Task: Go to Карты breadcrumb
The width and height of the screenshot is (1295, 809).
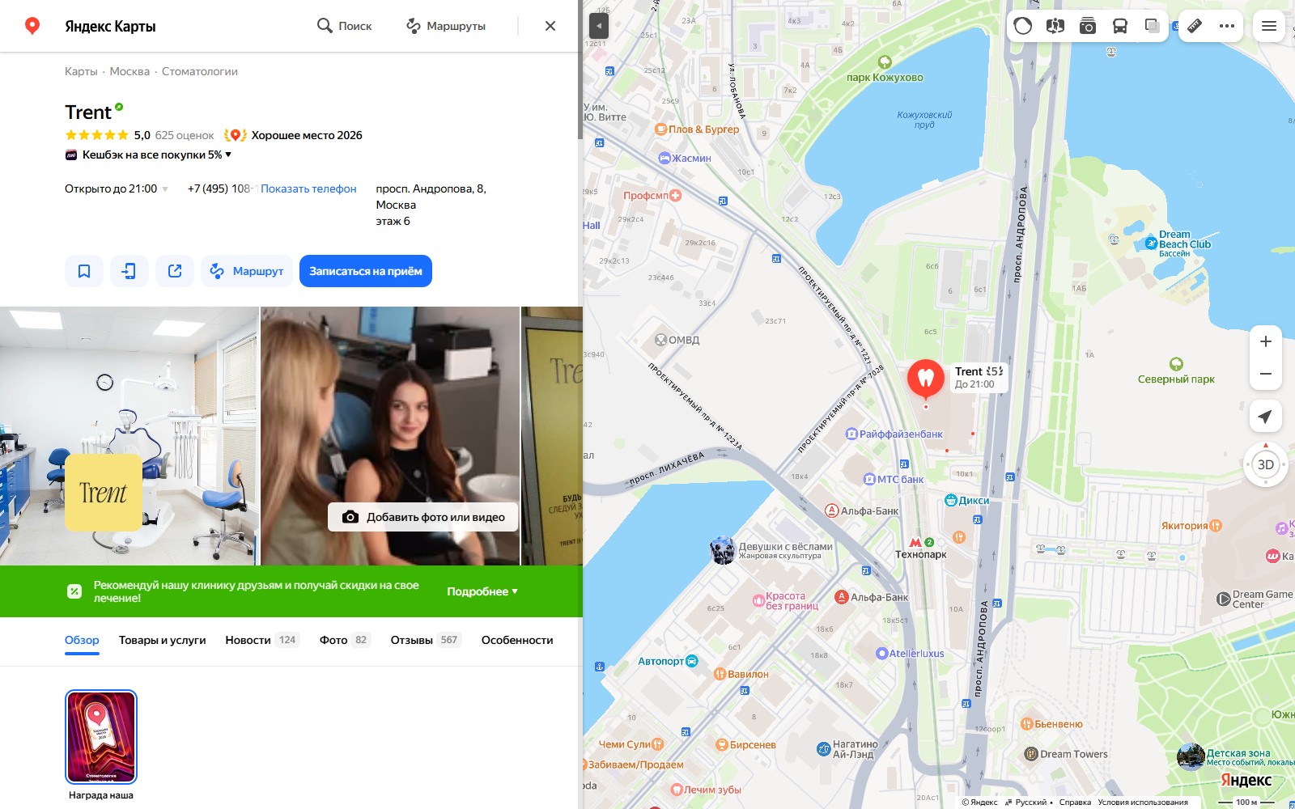Action: tap(81, 71)
